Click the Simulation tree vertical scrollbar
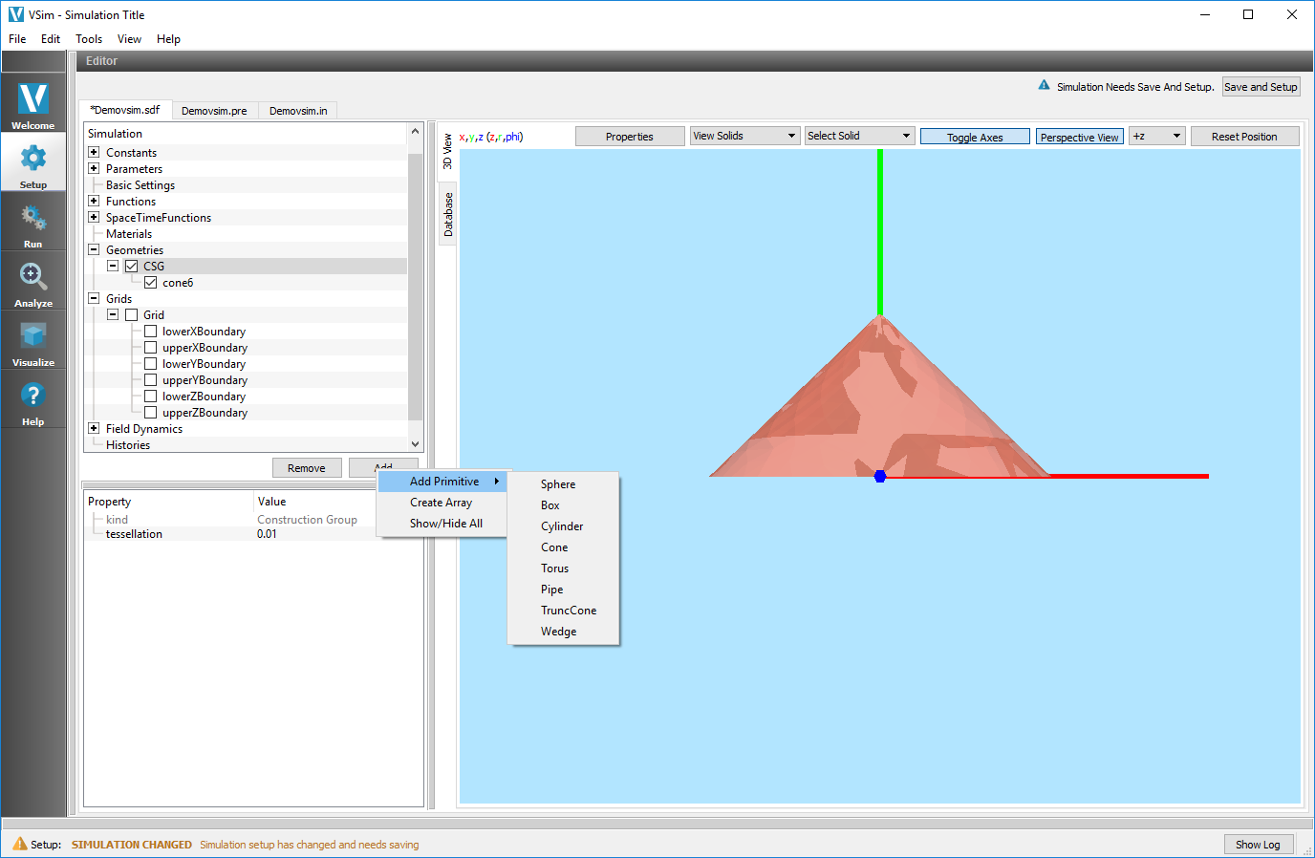Image resolution: width=1315 pixels, height=858 pixels. (415, 287)
